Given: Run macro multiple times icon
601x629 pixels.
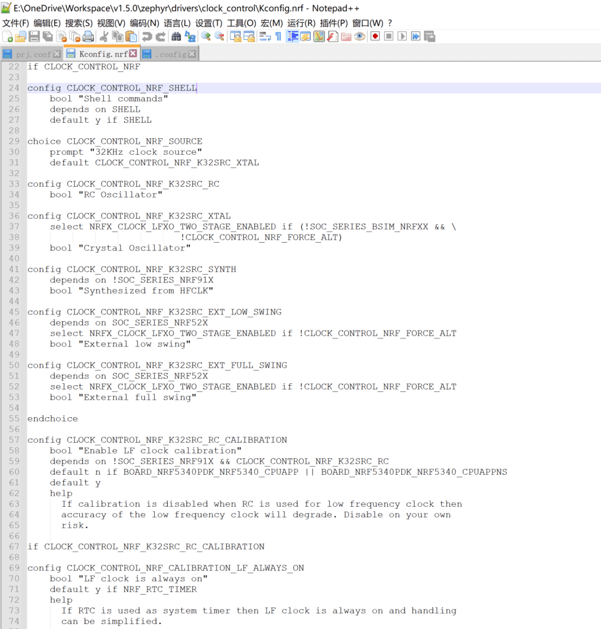Looking at the screenshot, I should point(415,37).
